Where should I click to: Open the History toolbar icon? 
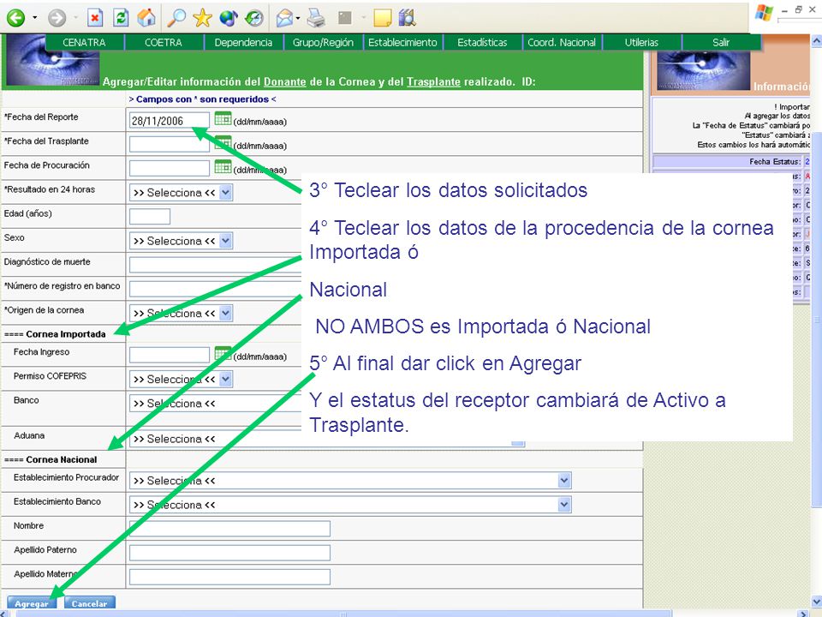(254, 18)
